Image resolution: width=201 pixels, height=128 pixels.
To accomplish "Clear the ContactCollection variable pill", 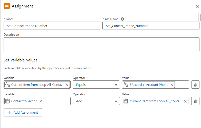I will pyautogui.click(x=41, y=101).
